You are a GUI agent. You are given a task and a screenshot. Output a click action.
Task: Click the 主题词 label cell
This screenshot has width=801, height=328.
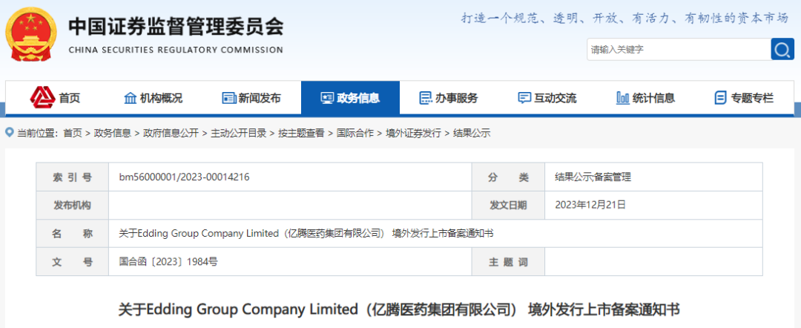(x=508, y=262)
